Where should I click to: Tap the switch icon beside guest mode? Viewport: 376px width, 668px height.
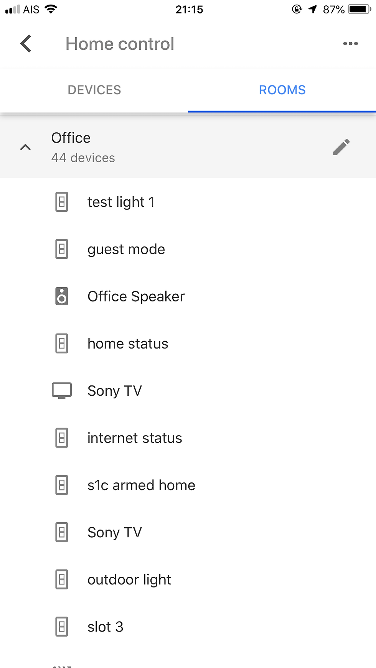(x=62, y=249)
